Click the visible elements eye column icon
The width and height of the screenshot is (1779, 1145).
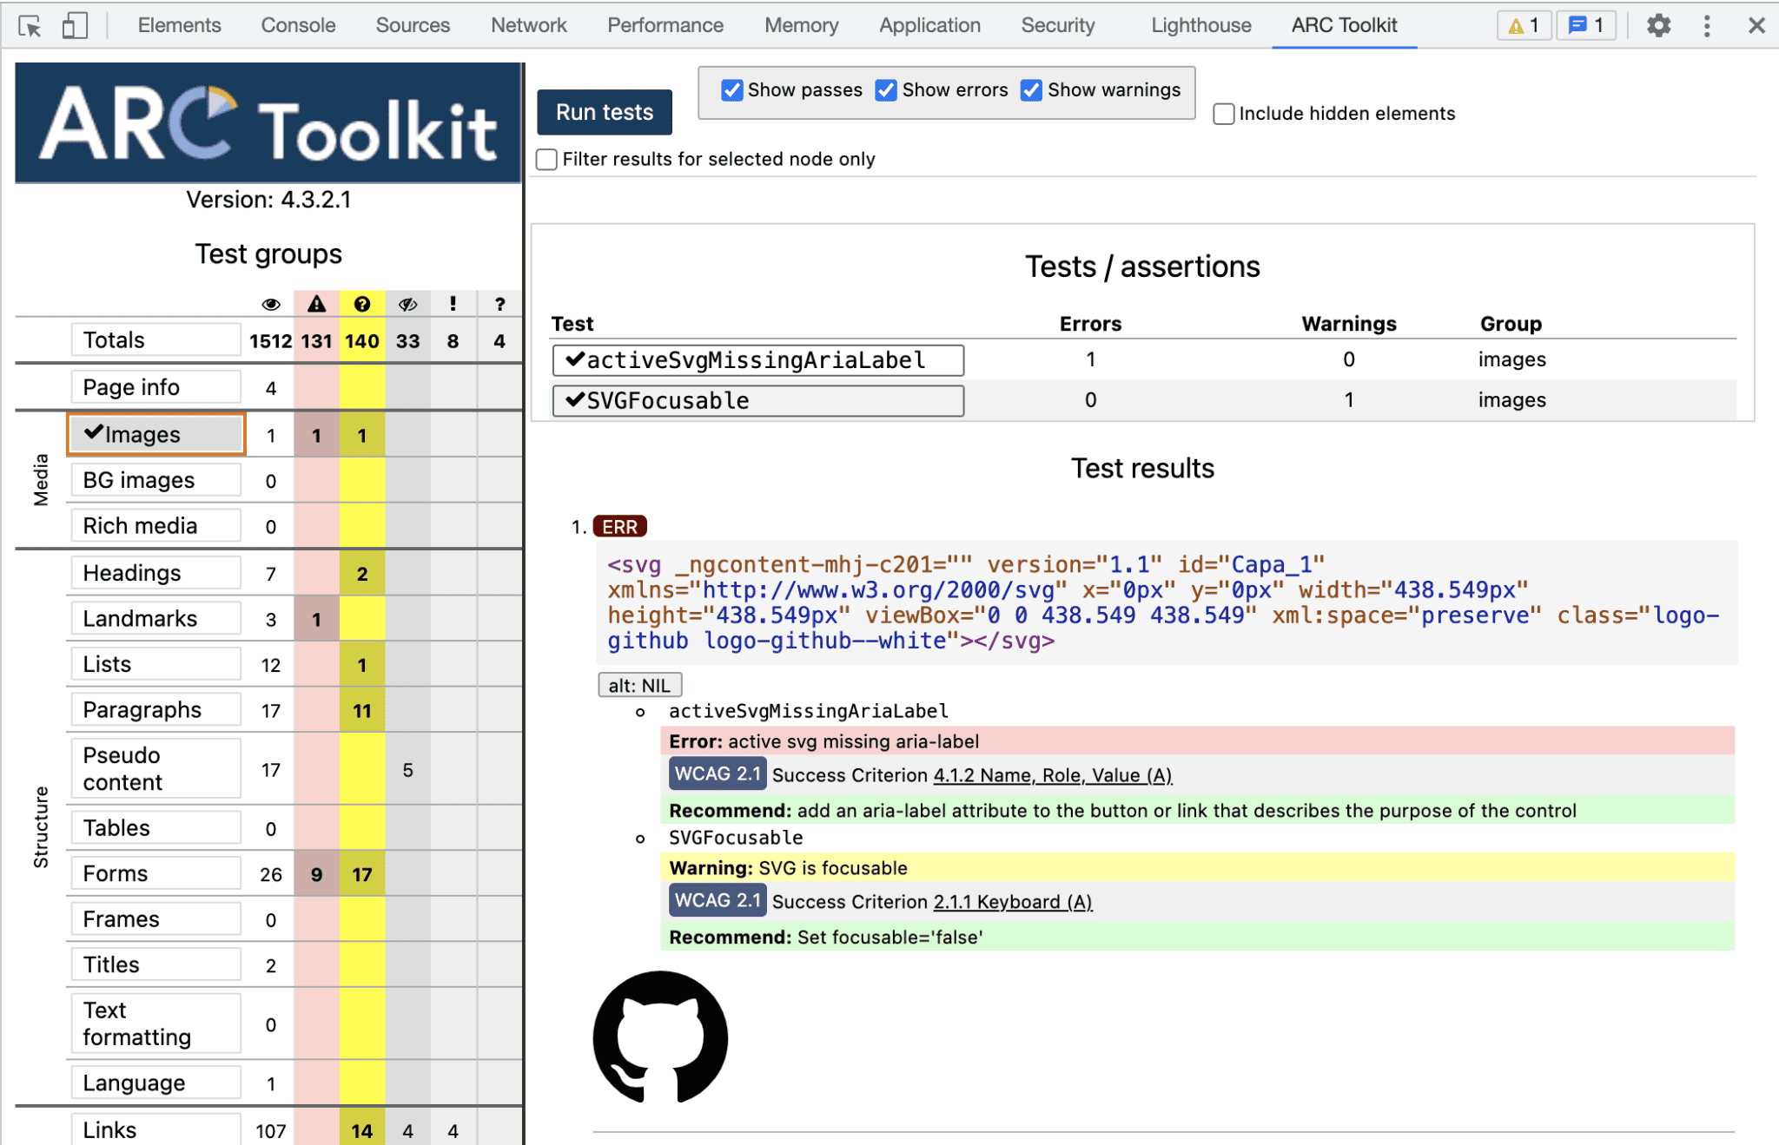(271, 304)
